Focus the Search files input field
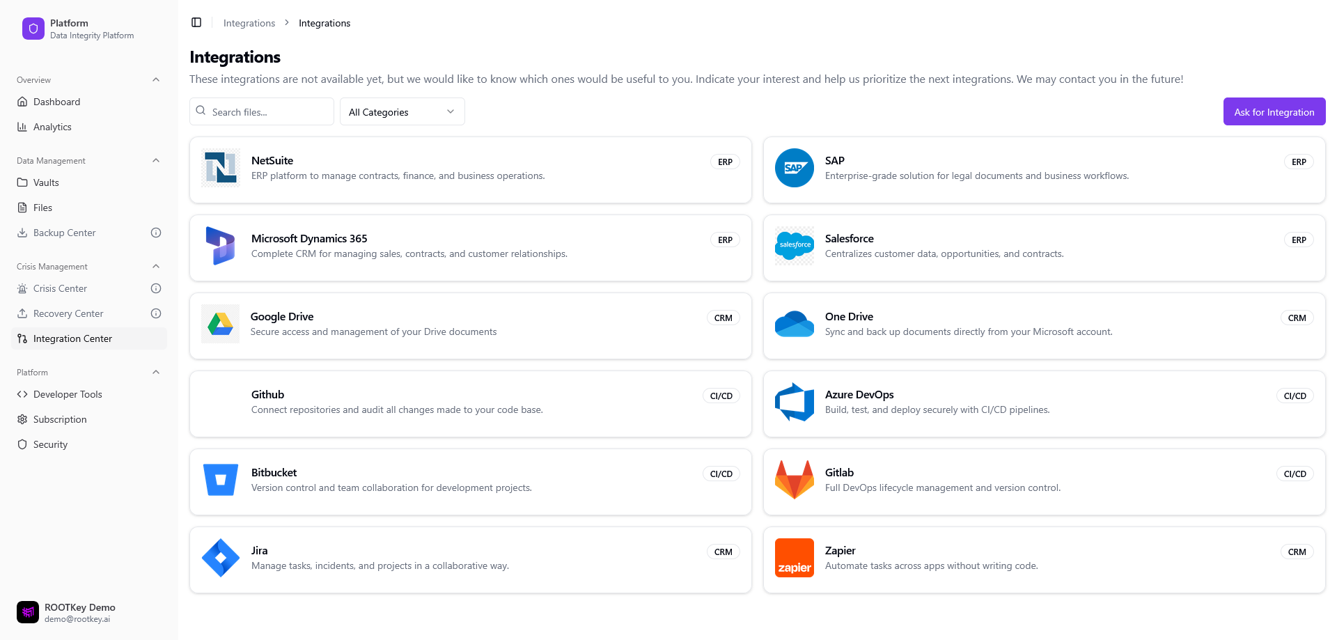1337x640 pixels. pyautogui.click(x=268, y=112)
